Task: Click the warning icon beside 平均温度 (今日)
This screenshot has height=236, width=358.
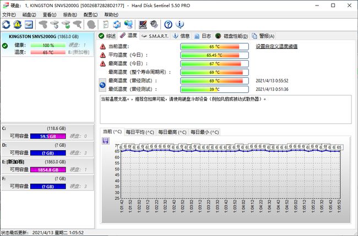Action: (x=103, y=55)
